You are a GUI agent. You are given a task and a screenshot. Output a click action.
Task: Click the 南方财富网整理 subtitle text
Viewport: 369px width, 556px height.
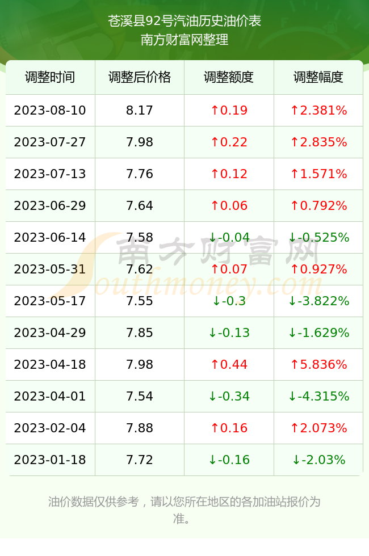pyautogui.click(x=184, y=40)
